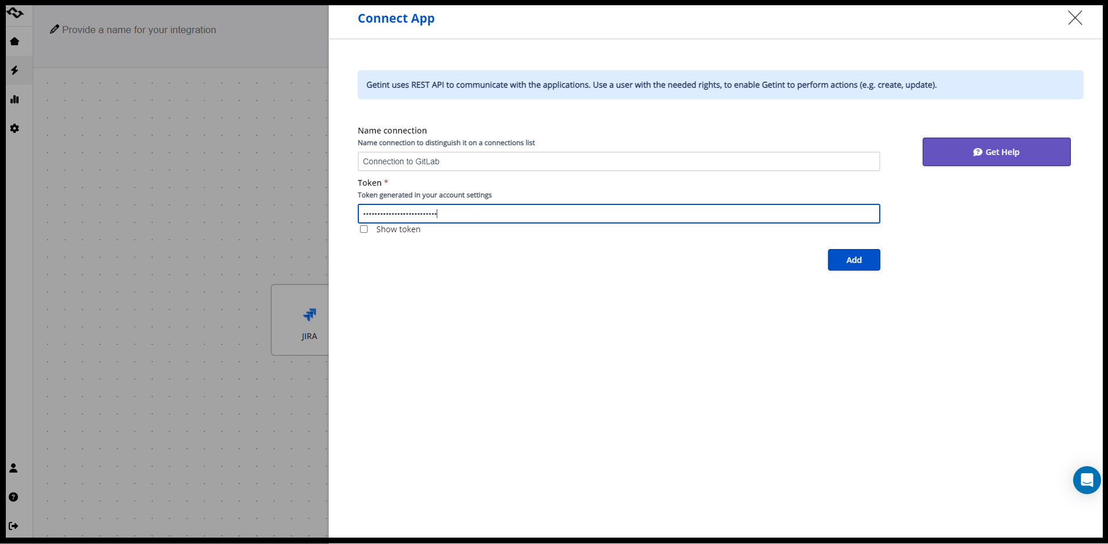Open settings with the gear icon
This screenshot has width=1108, height=544.
tap(15, 128)
